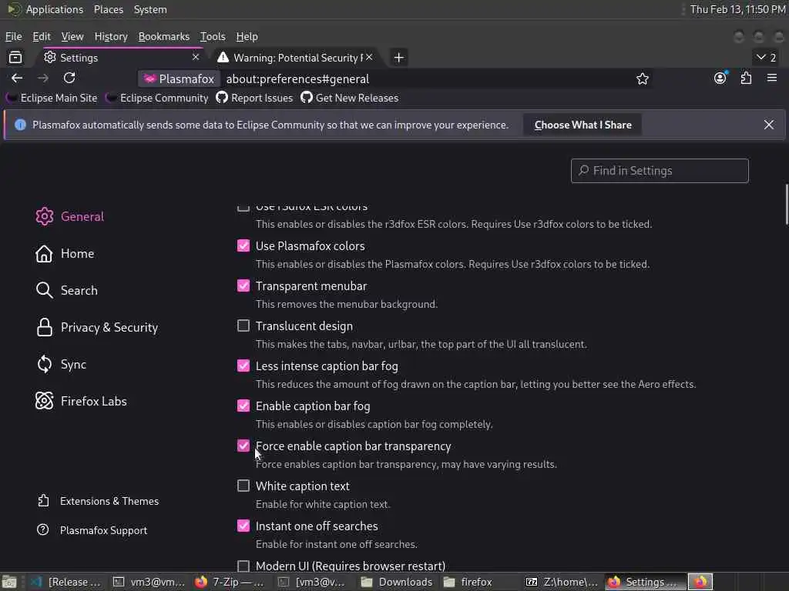The width and height of the screenshot is (789, 591).
Task: Open the Bookmarks menu
Action: pyautogui.click(x=164, y=36)
